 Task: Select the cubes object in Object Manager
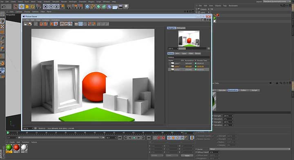203,12
